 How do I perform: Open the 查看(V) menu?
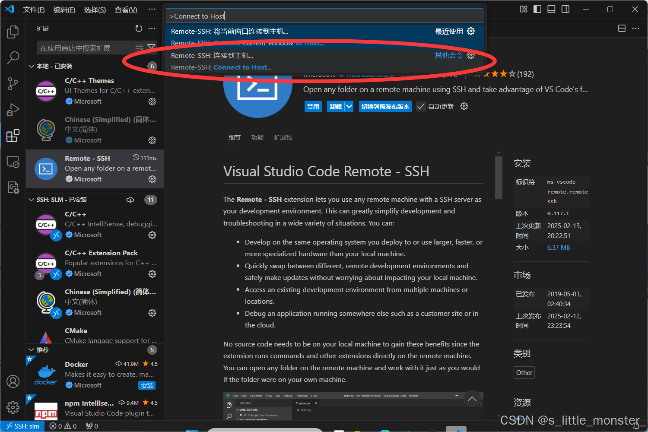(x=126, y=10)
